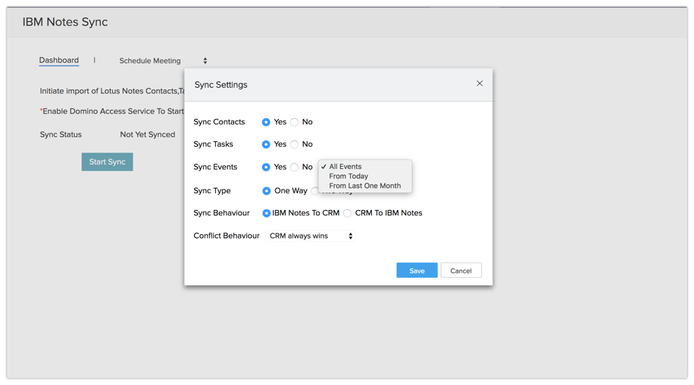The image size is (694, 385).
Task: Choose From Last One Month option
Action: pos(364,186)
